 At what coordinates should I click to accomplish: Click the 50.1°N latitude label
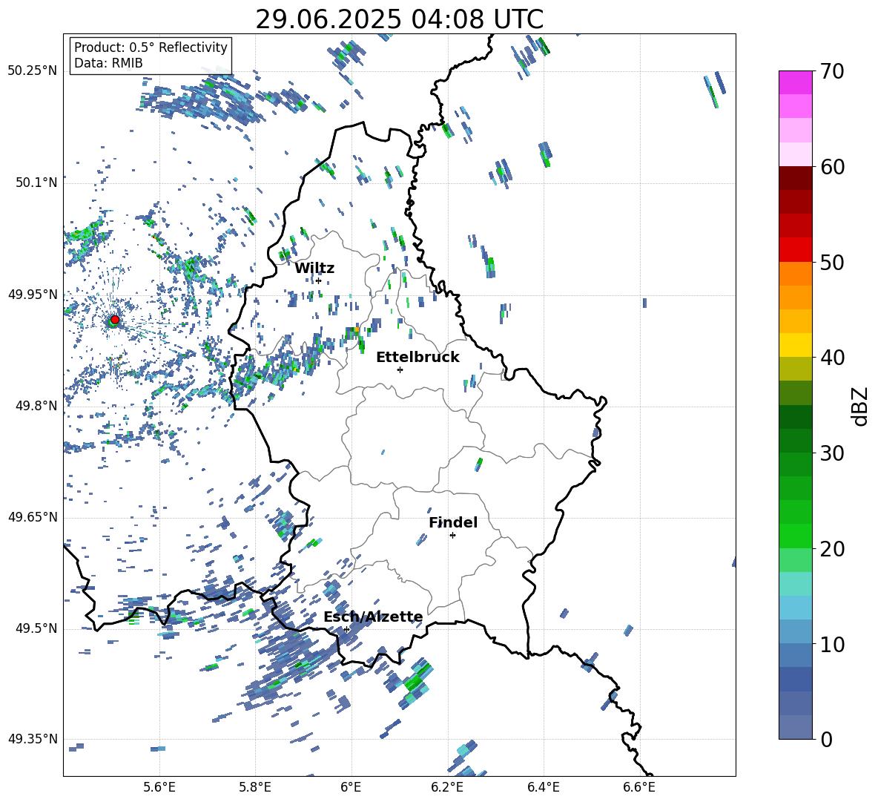click(36, 183)
